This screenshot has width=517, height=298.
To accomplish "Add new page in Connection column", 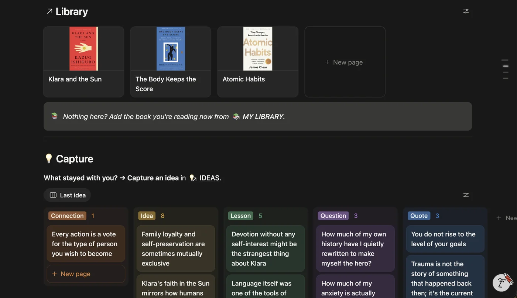I will 86,274.
